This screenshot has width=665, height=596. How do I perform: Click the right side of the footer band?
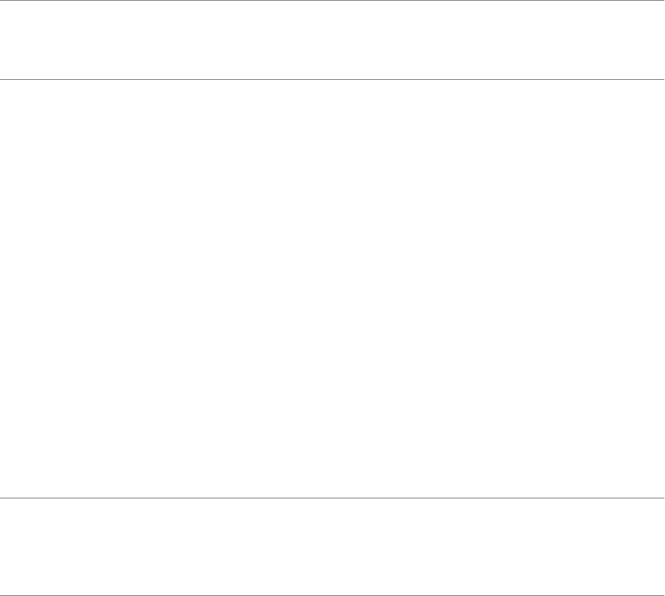tap(622, 546)
